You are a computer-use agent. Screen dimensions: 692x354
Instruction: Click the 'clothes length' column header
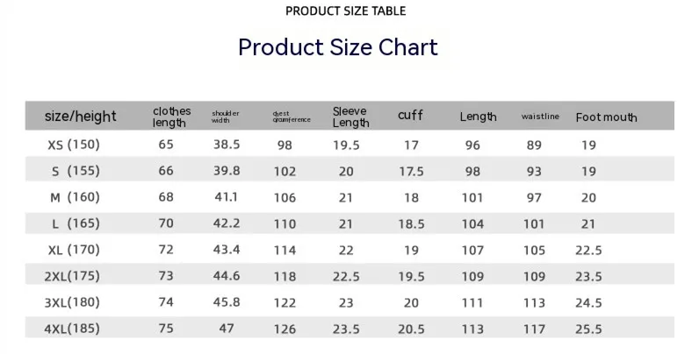click(171, 117)
